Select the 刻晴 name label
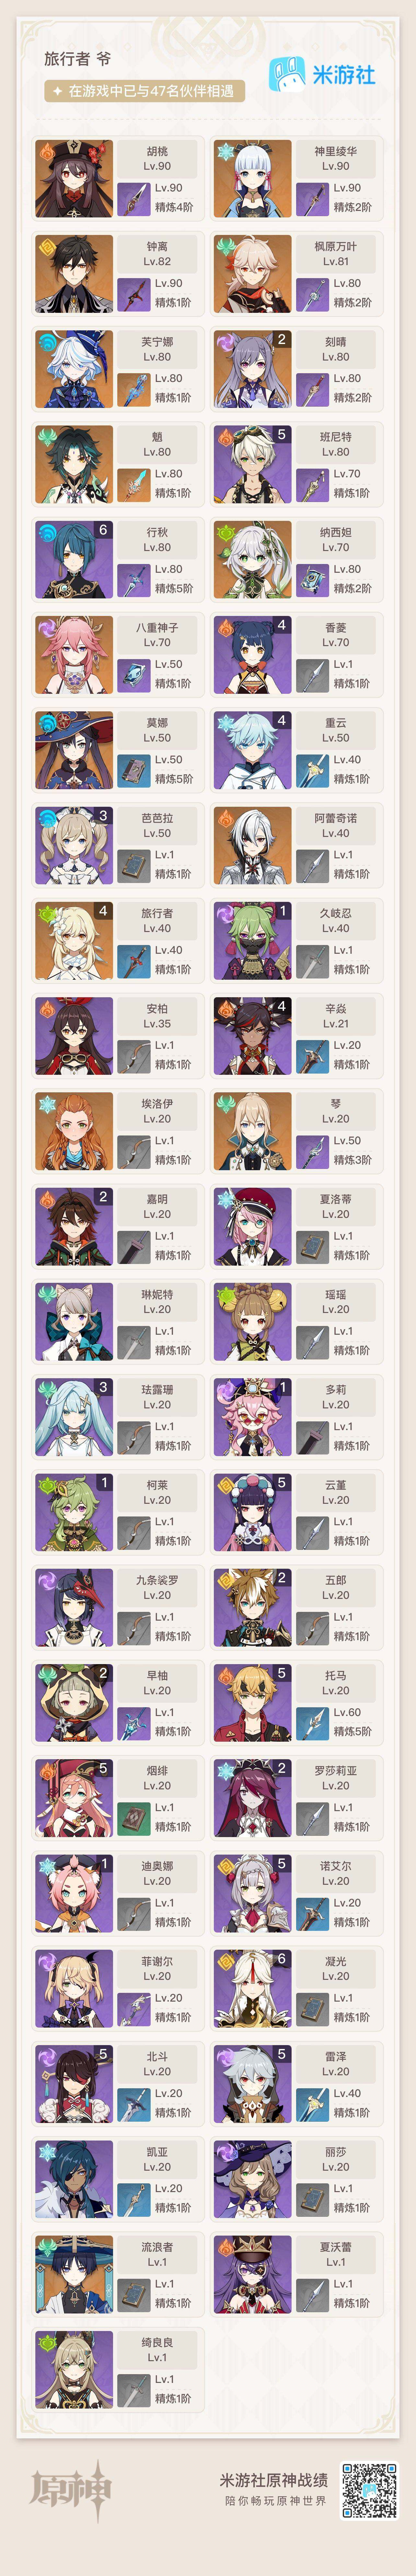The image size is (416, 2576). (x=335, y=341)
